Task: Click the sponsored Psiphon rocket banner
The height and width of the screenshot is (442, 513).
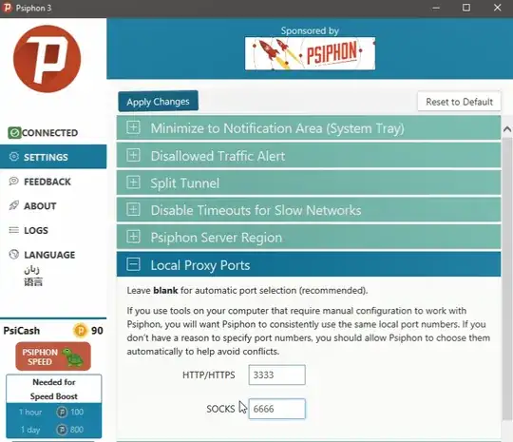Action: pos(310,53)
